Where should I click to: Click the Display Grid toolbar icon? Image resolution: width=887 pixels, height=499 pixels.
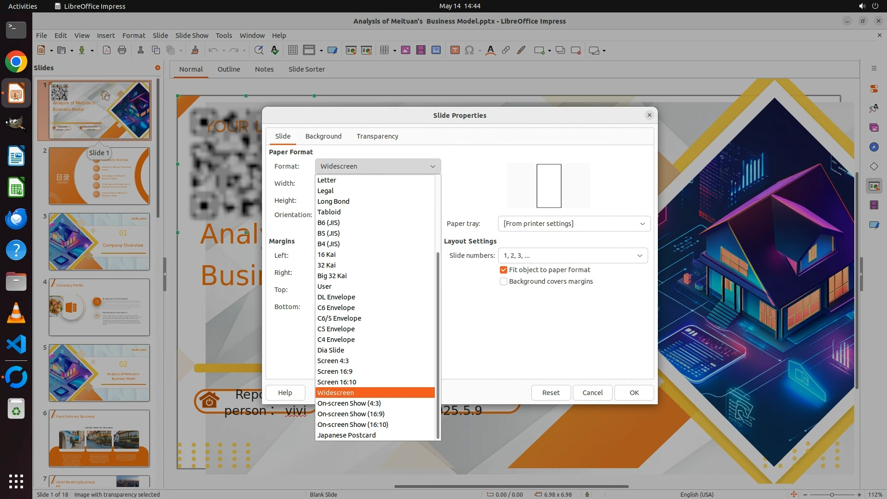(x=292, y=50)
